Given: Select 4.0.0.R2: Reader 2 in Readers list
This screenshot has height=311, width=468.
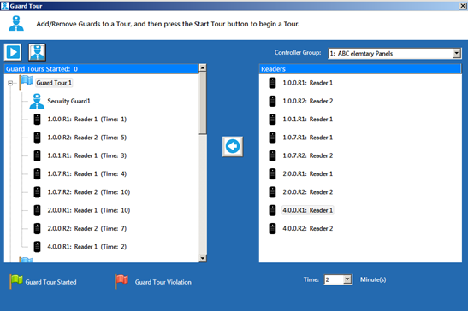Looking at the screenshot, I should coord(307,228).
